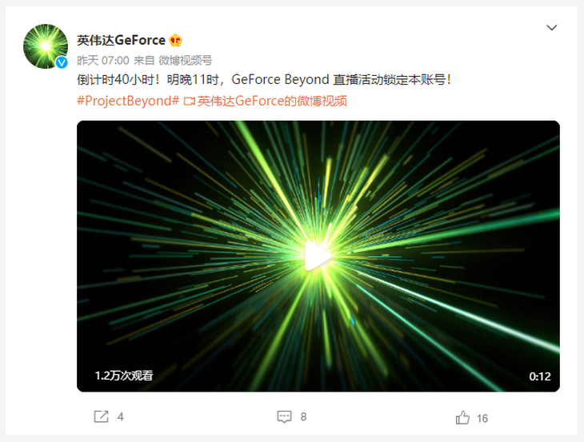Open the 英伟达GeForce username link

tap(121, 40)
